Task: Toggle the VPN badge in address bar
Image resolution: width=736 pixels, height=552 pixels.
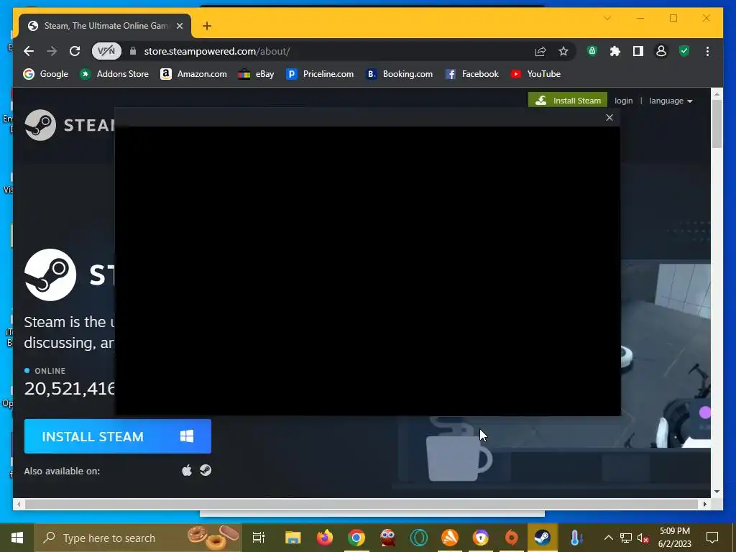Action: point(106,51)
